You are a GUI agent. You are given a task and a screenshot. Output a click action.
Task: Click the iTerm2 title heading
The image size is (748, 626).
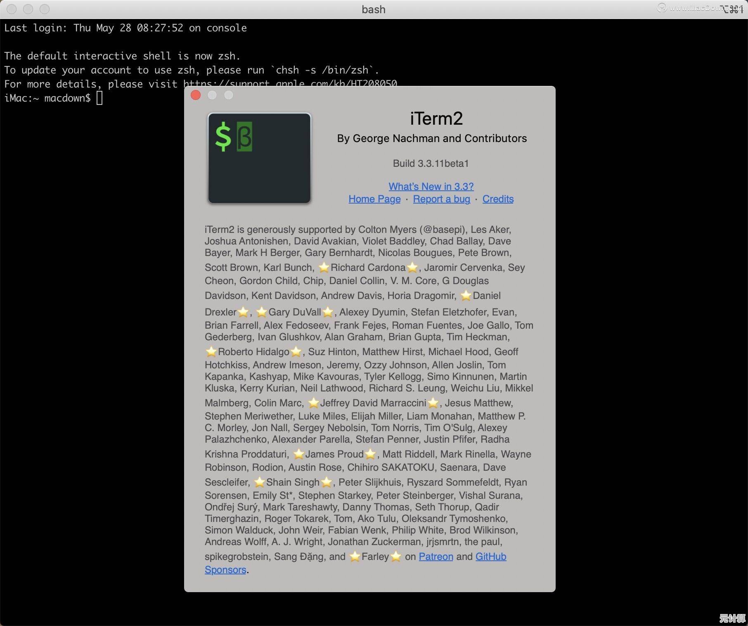pyautogui.click(x=436, y=119)
